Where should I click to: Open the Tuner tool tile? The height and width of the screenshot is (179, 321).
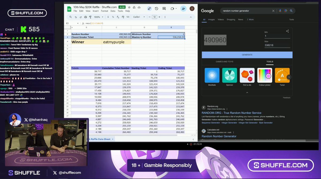point(282,75)
